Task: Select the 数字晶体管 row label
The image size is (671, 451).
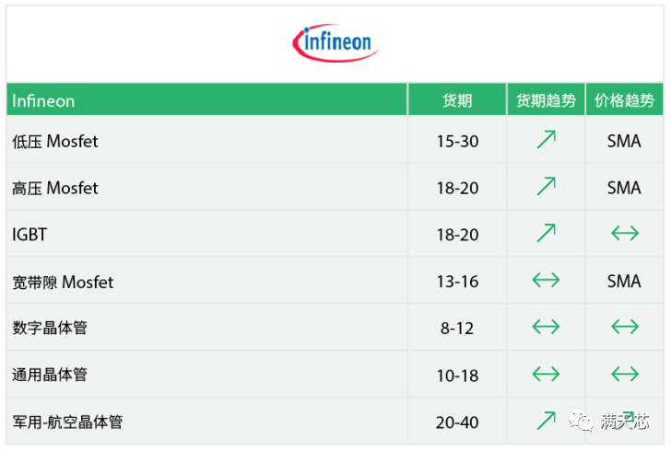Action: (x=50, y=328)
